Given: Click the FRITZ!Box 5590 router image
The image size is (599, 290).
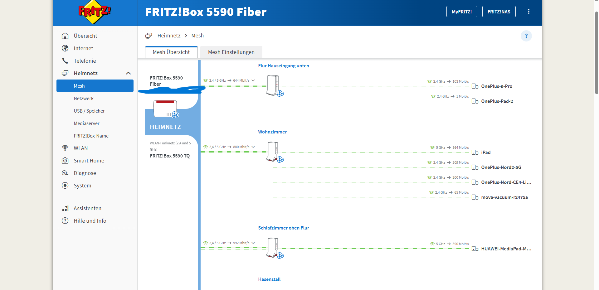Looking at the screenshot, I should coord(166,109).
